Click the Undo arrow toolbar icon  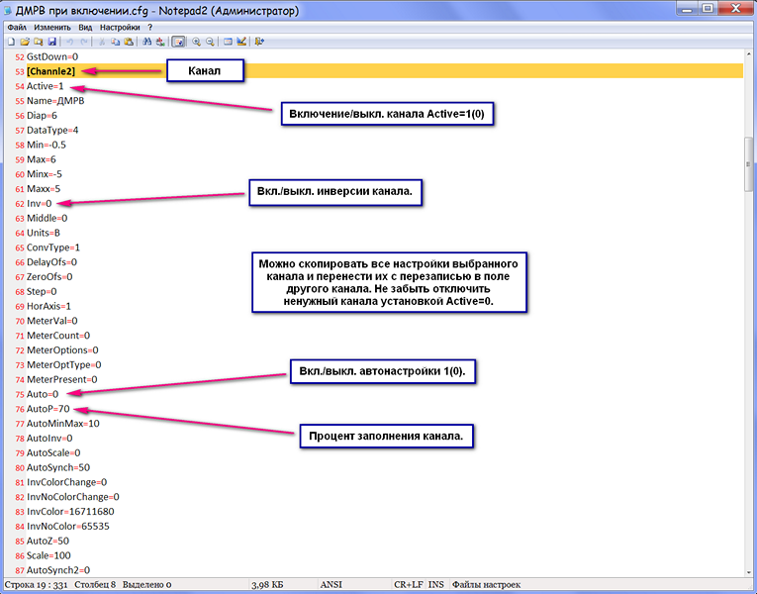(x=69, y=42)
